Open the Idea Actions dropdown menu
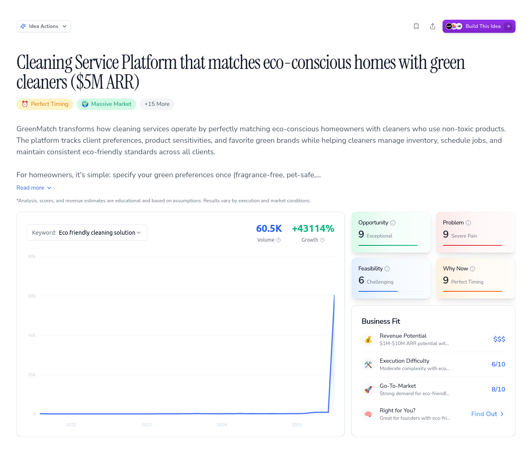The image size is (532, 453). pyautogui.click(x=44, y=26)
